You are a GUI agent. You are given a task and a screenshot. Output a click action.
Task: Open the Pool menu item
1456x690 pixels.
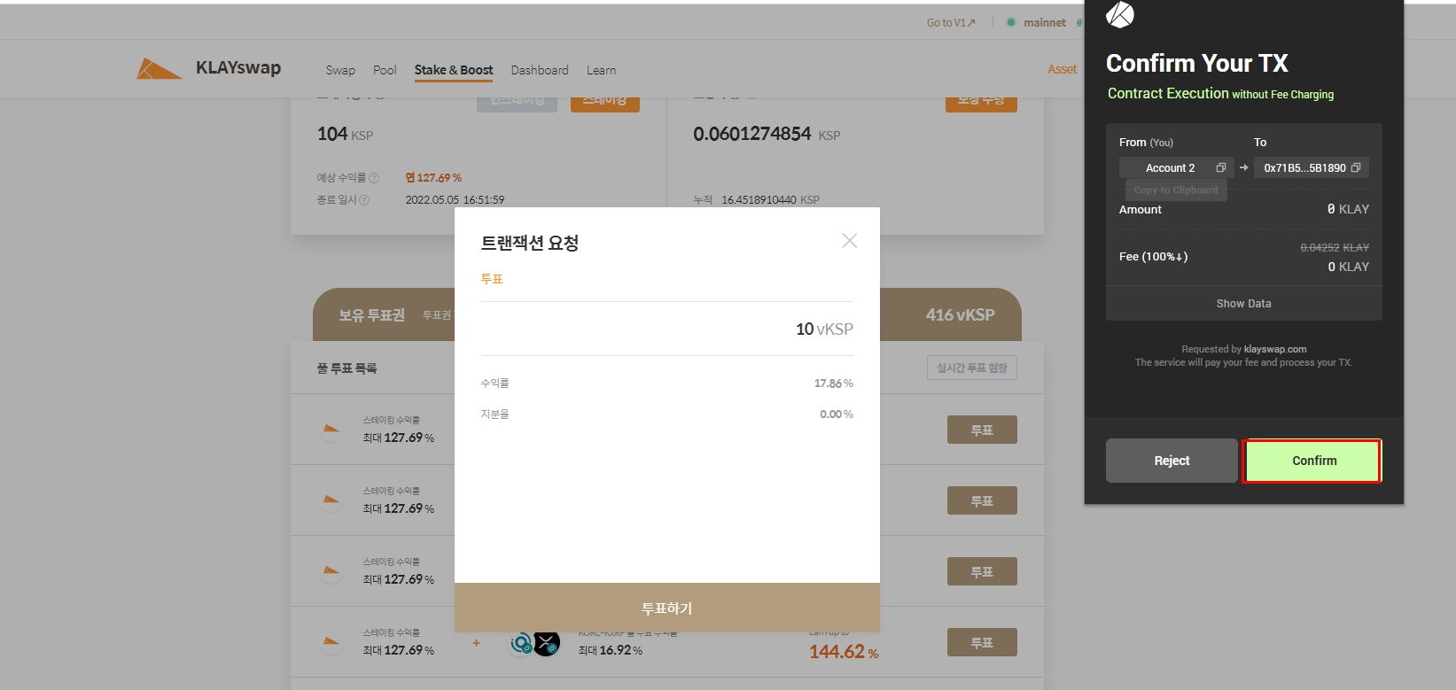[385, 70]
